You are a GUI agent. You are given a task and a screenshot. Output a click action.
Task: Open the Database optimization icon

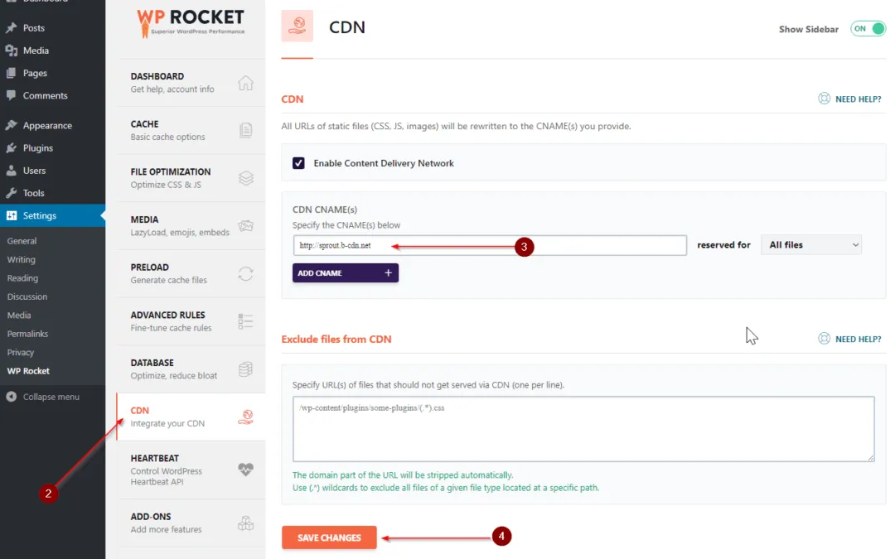tap(246, 369)
